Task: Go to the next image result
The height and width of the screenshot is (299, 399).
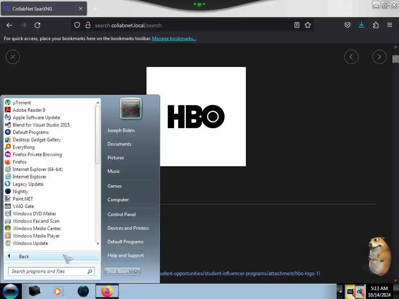Action: click(x=379, y=57)
